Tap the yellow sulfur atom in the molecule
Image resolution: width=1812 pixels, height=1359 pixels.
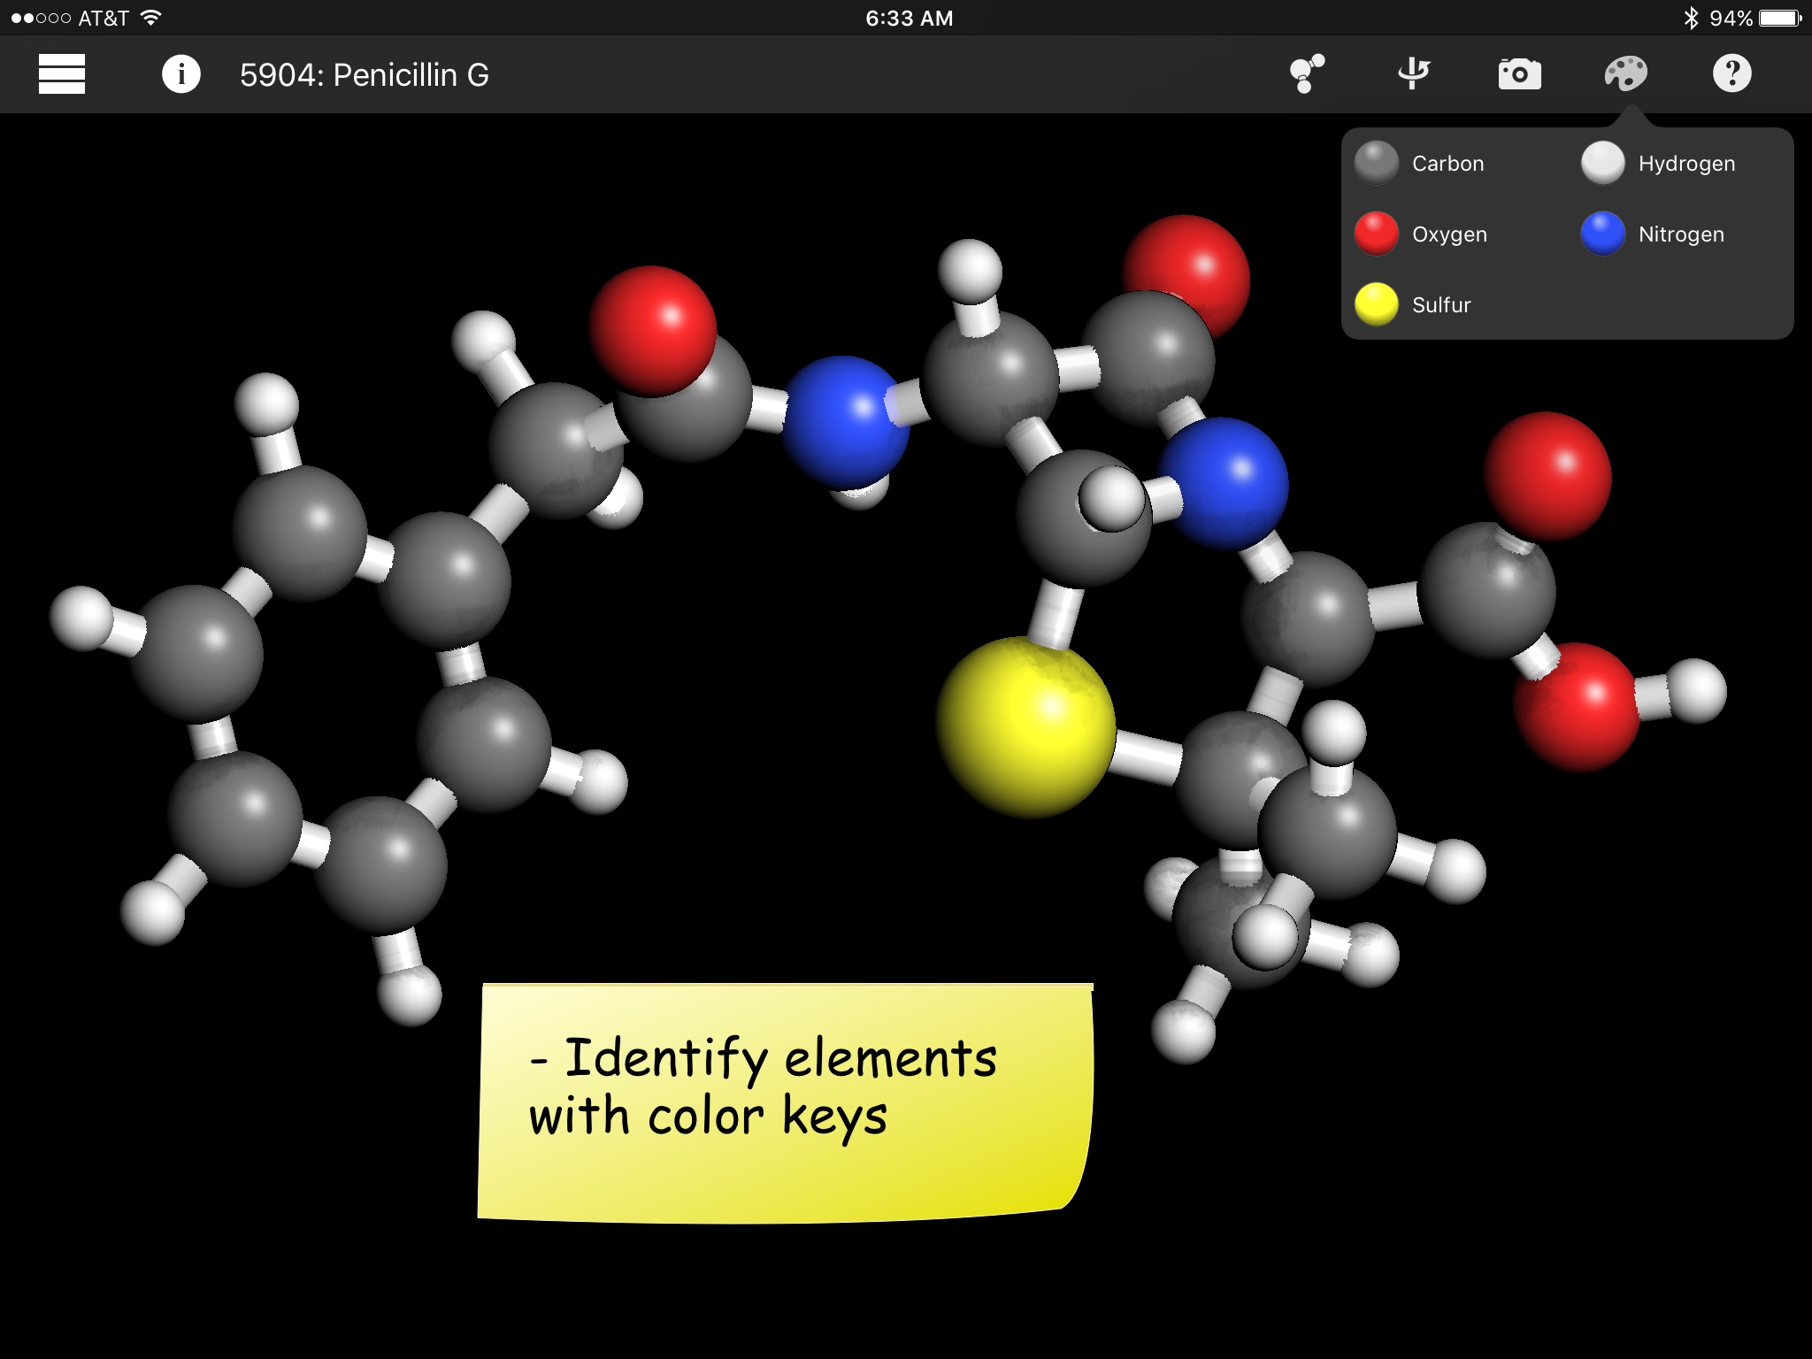[1026, 726]
